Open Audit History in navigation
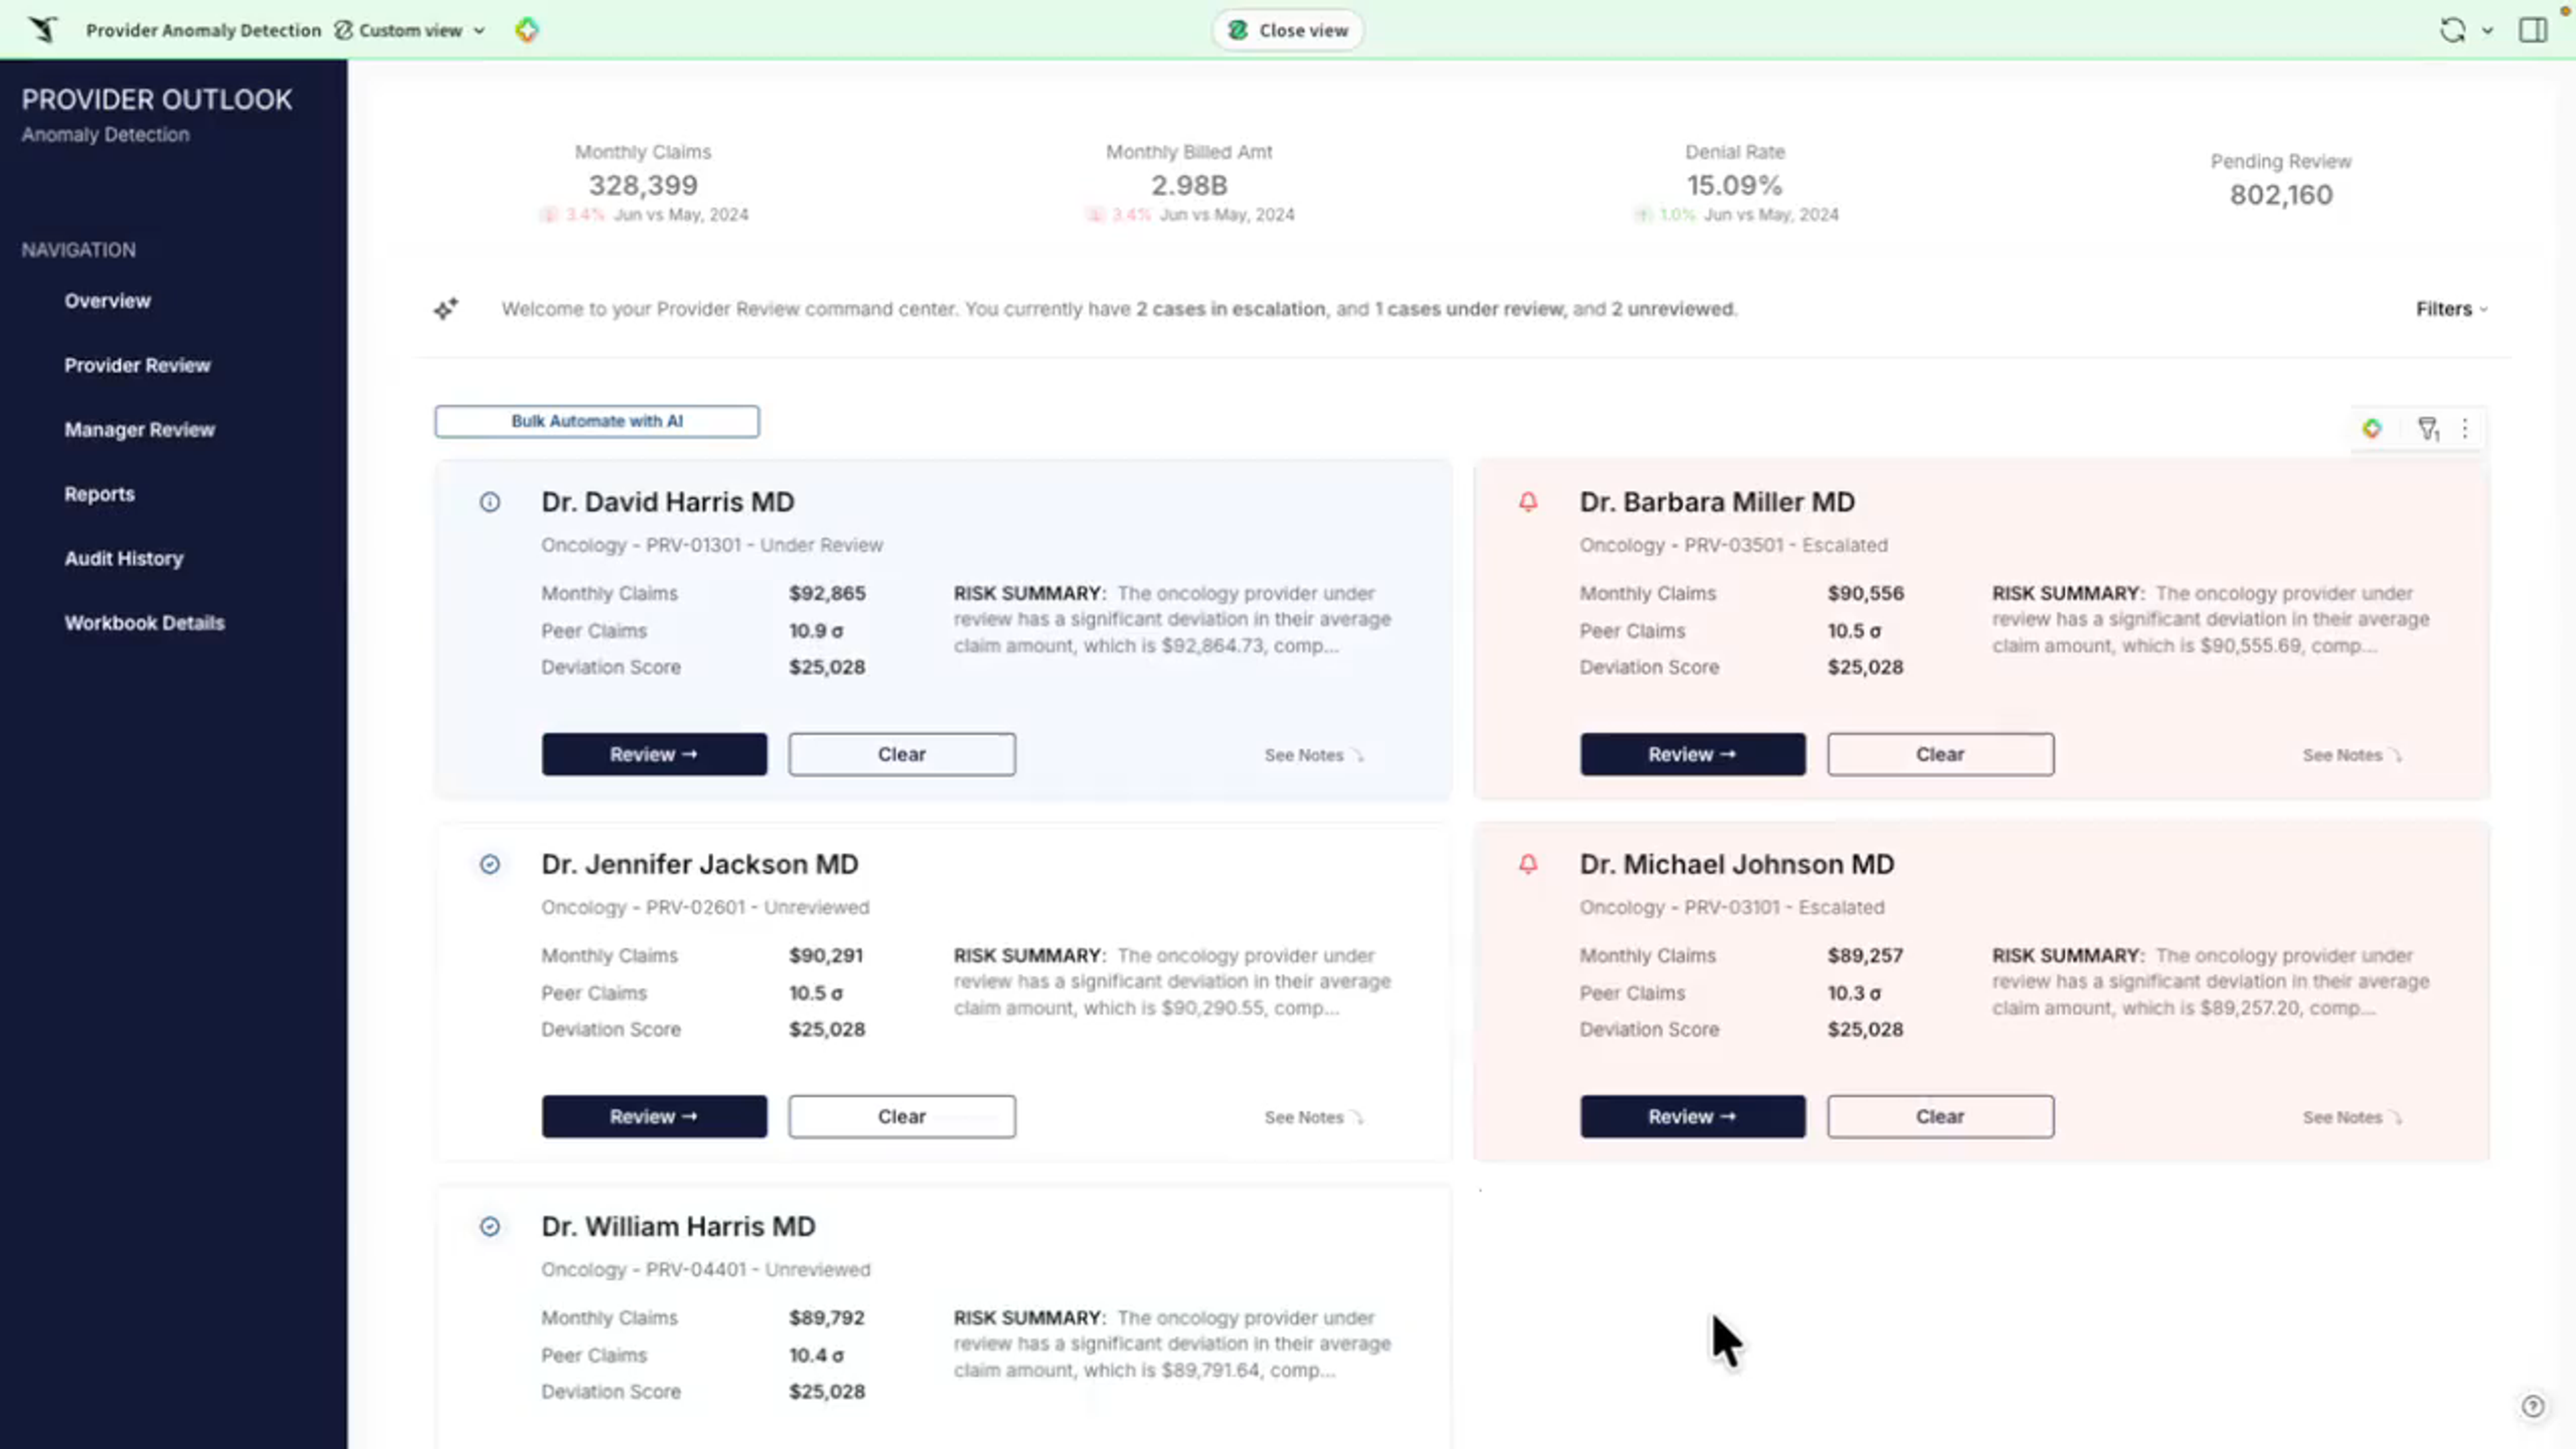The height and width of the screenshot is (1449, 2576). coord(123,558)
